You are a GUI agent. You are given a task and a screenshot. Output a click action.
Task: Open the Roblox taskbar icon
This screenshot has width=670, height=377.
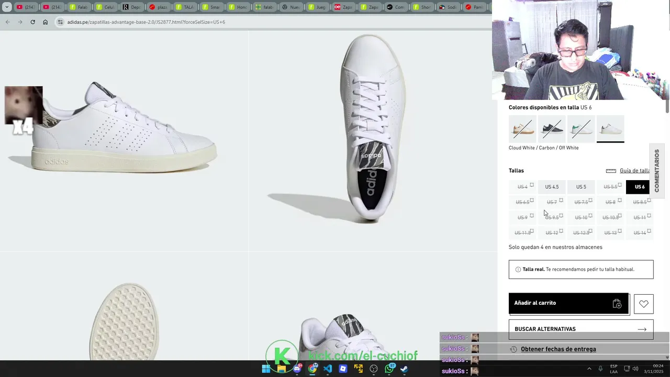click(343, 369)
